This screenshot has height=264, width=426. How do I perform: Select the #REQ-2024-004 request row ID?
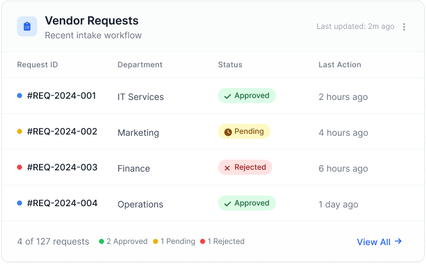pyautogui.click(x=62, y=204)
